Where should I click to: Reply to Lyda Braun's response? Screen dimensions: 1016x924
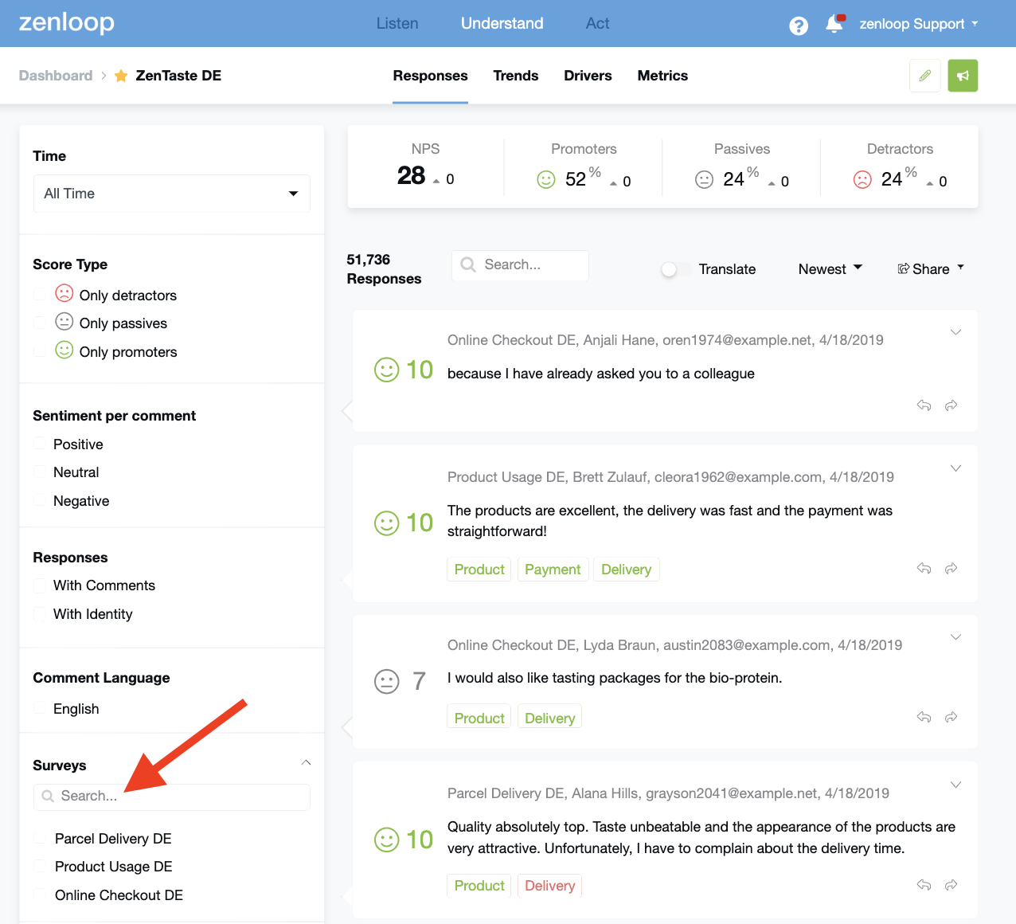tap(924, 717)
